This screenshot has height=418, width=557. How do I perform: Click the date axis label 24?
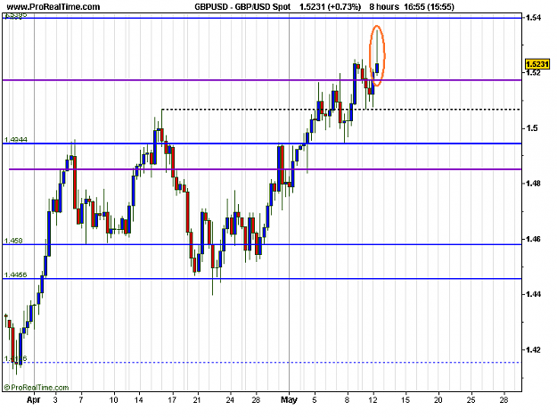coord(230,400)
